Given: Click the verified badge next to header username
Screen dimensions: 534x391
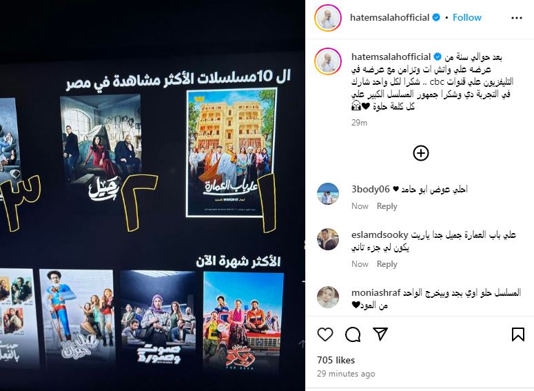Looking at the screenshot, I should point(436,17).
